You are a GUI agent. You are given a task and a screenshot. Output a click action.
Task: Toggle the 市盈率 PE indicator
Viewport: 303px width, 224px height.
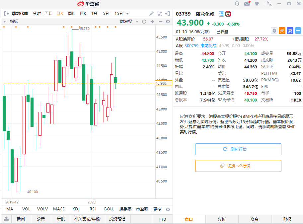[142, 209]
